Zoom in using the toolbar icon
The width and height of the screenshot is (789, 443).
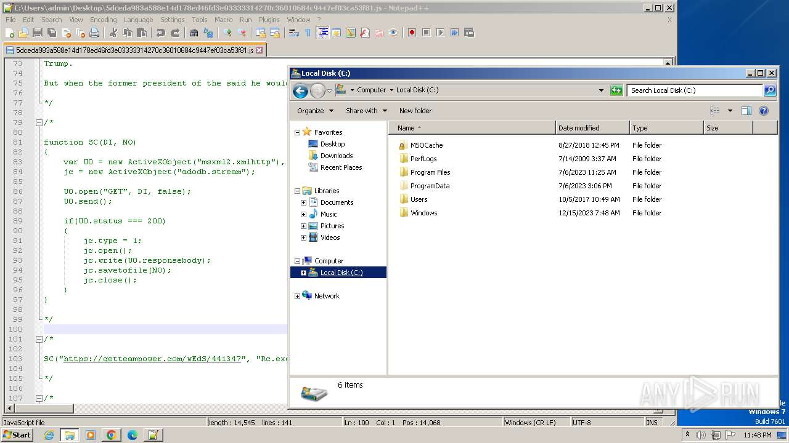pos(227,33)
